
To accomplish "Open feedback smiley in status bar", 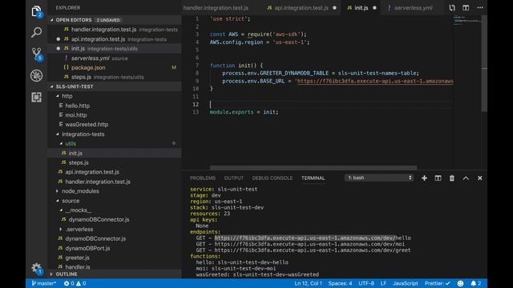I will click(461, 283).
